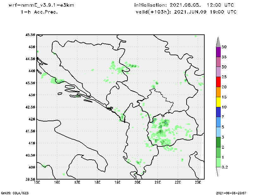Click the initialisation date 2021.06.05. 12:00 UTC
The height and width of the screenshot is (195, 253).
184,5
